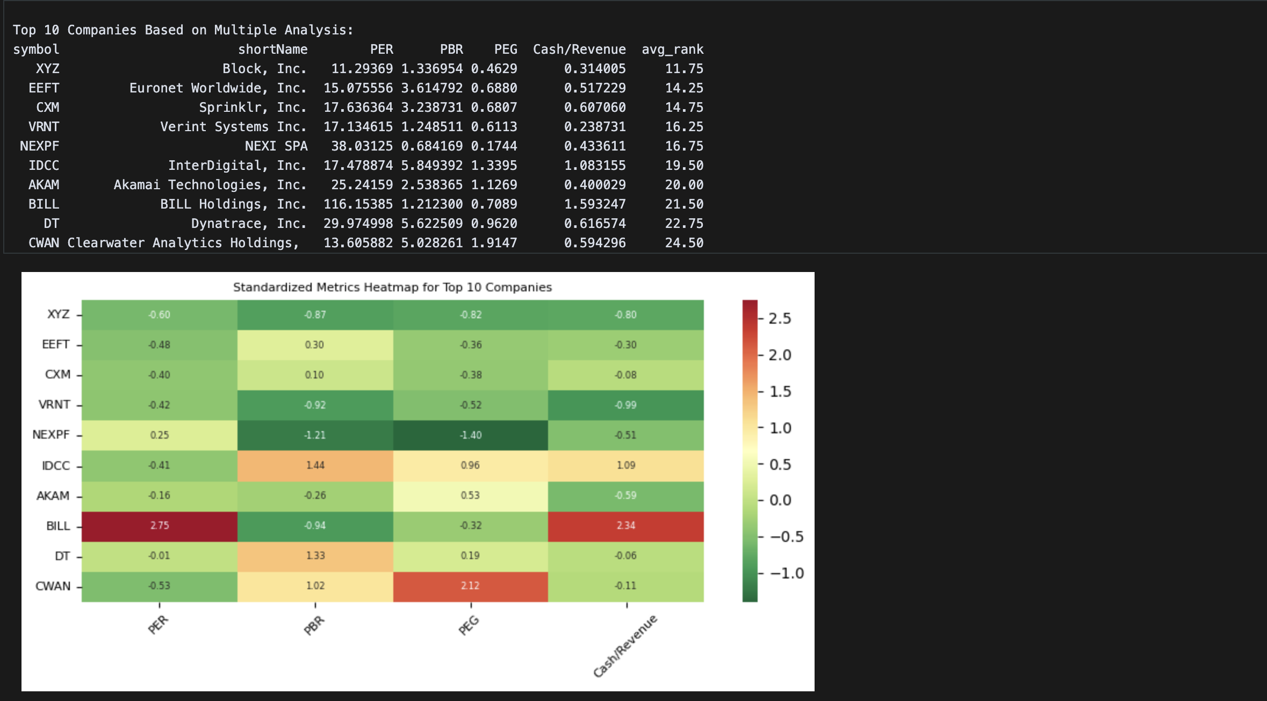Click the Block, Inc. table row
The height and width of the screenshot is (701, 1267).
pos(264,69)
